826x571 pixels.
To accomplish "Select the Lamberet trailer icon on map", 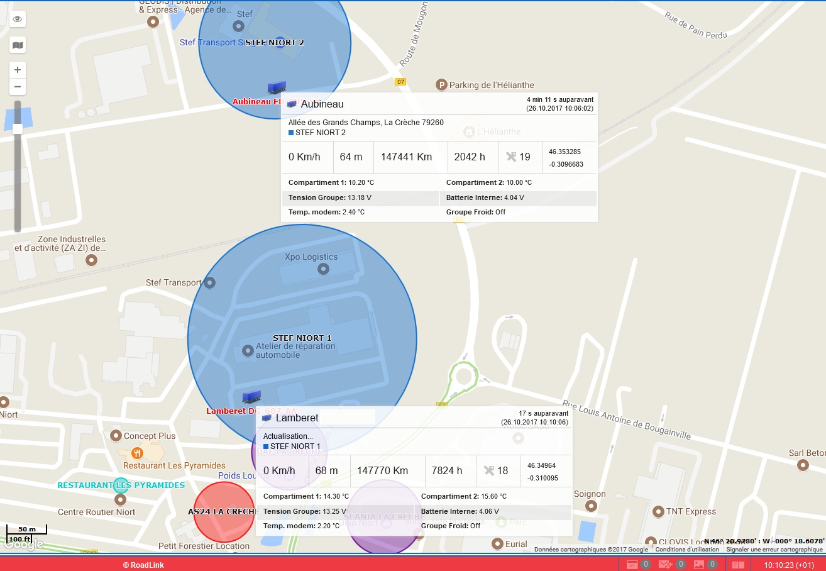I will tap(251, 397).
